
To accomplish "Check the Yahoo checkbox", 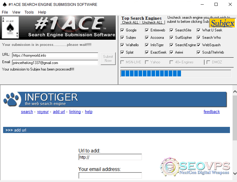I will (147, 62).
